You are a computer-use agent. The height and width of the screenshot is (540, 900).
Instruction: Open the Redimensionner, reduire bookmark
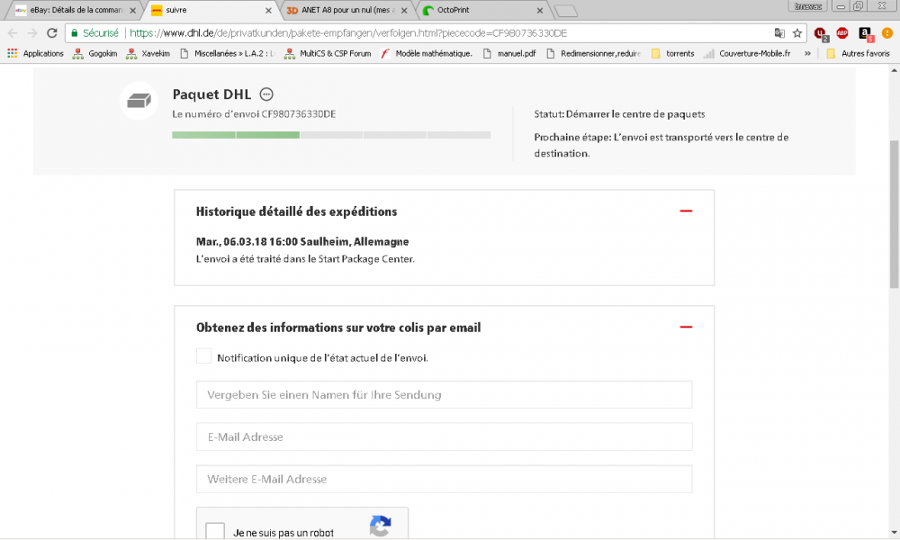pyautogui.click(x=593, y=53)
